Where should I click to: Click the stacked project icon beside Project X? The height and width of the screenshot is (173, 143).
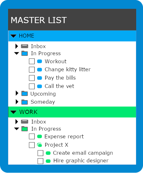pyautogui.click(x=40, y=145)
